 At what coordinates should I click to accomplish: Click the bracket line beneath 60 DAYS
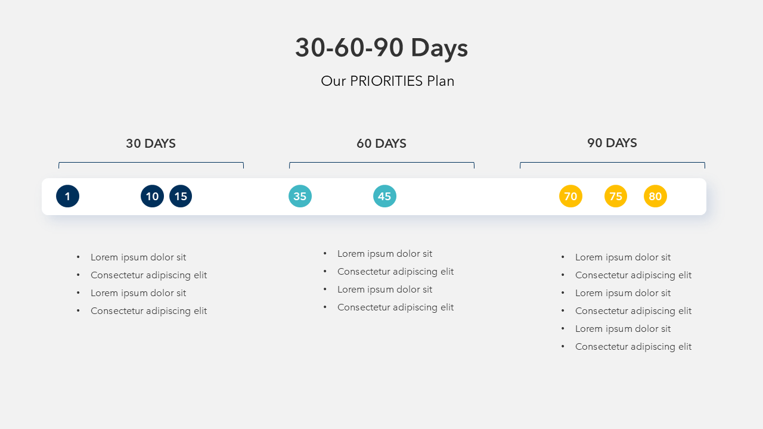[x=381, y=163]
